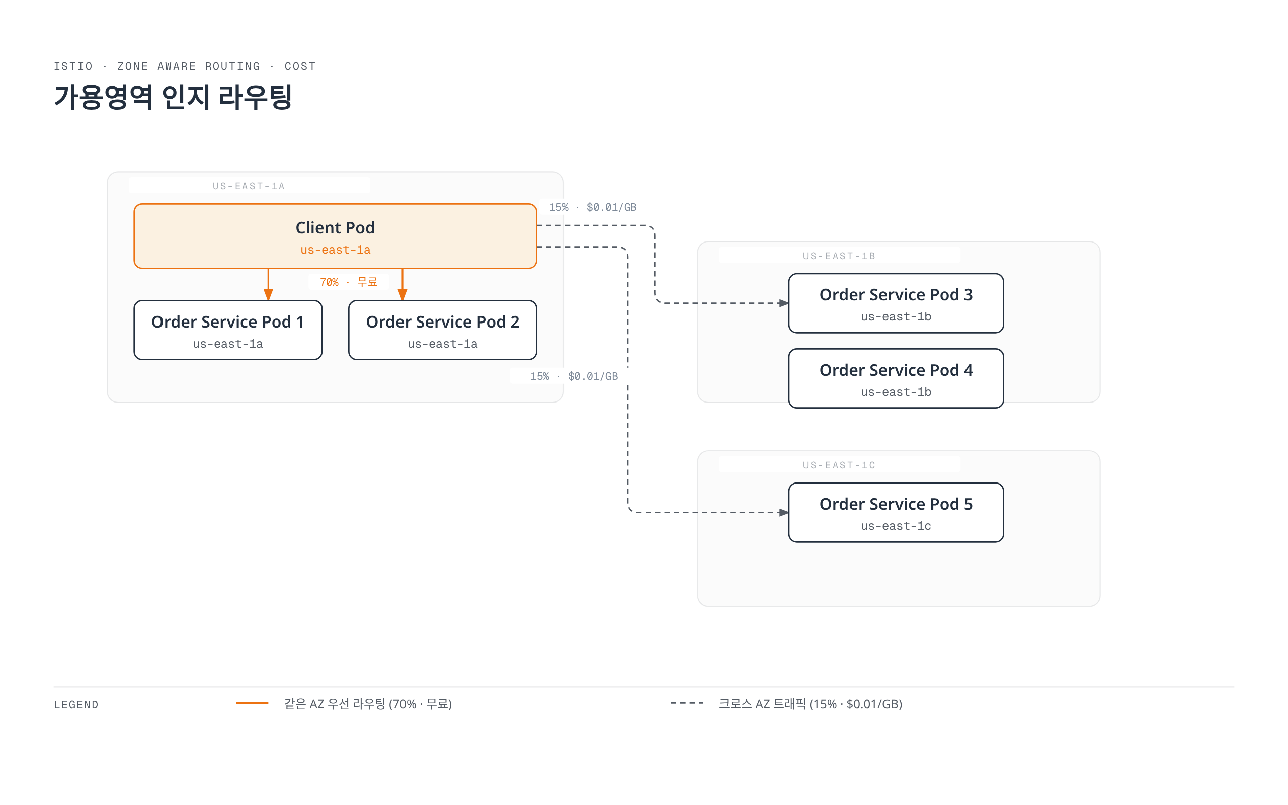This screenshot has height=805, width=1288.
Task: Click the dashed line legend sample
Action: (687, 703)
